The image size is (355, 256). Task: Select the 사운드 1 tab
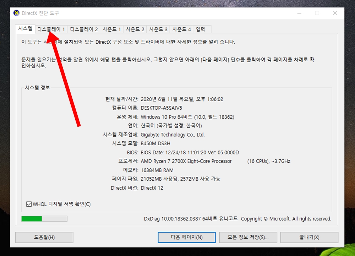tap(111, 29)
